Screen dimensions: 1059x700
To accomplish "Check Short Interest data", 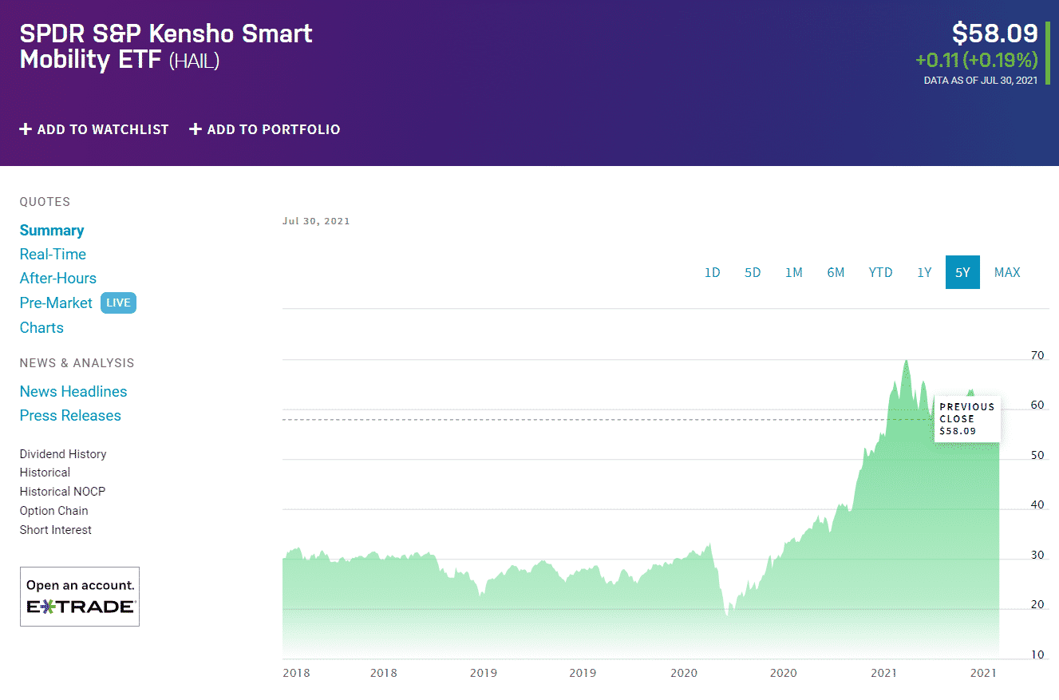I will pyautogui.click(x=55, y=529).
